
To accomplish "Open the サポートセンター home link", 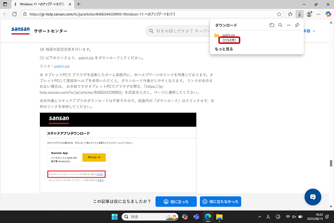I will 50,31.
